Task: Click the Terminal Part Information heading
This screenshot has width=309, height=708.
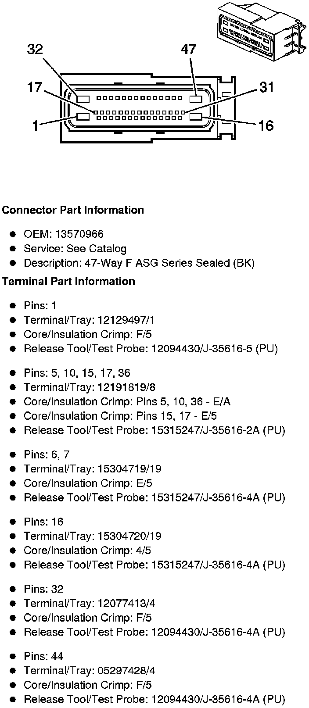Action: click(68, 281)
